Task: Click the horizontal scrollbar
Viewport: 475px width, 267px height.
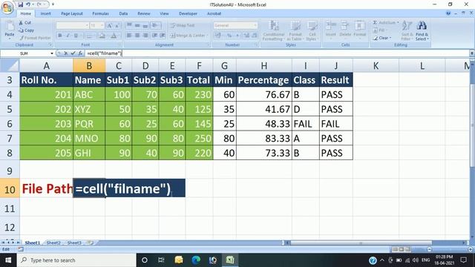Action: pyautogui.click(x=361, y=243)
